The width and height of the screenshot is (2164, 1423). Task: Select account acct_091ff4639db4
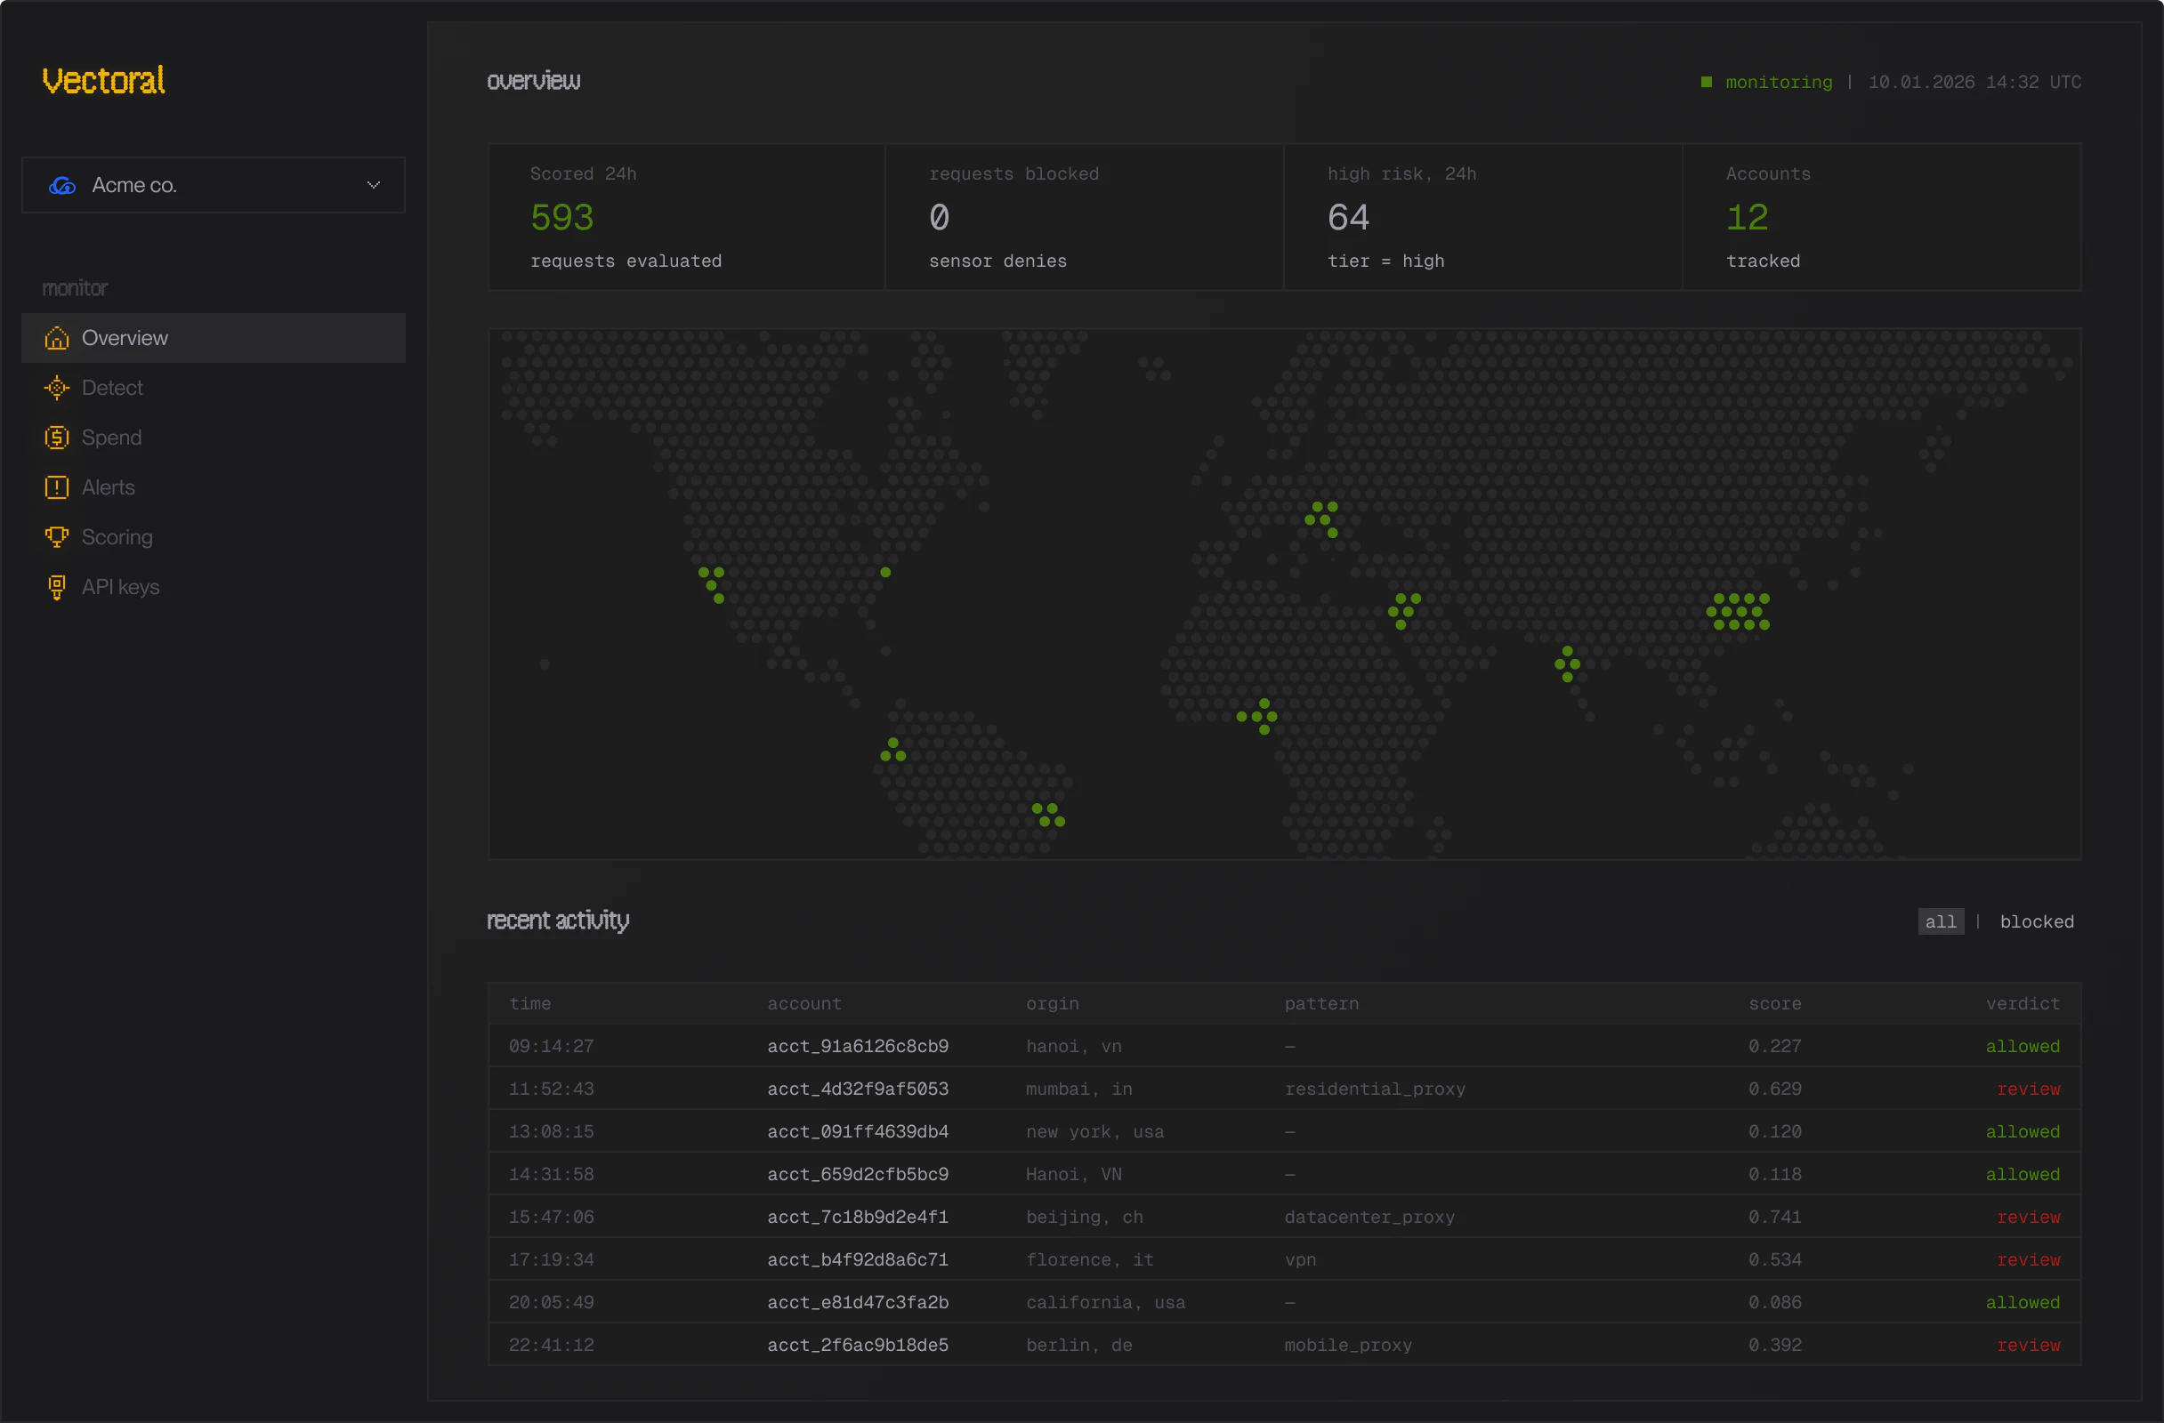point(858,1132)
